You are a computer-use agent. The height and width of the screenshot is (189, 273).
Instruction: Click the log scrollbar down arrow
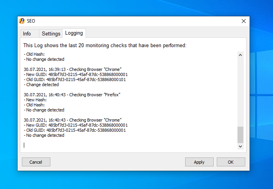click(x=240, y=146)
